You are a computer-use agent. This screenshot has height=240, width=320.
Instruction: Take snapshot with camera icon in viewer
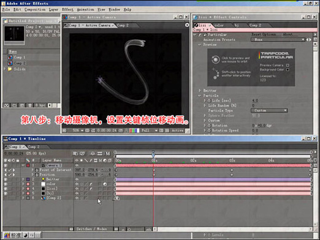tap(121, 130)
